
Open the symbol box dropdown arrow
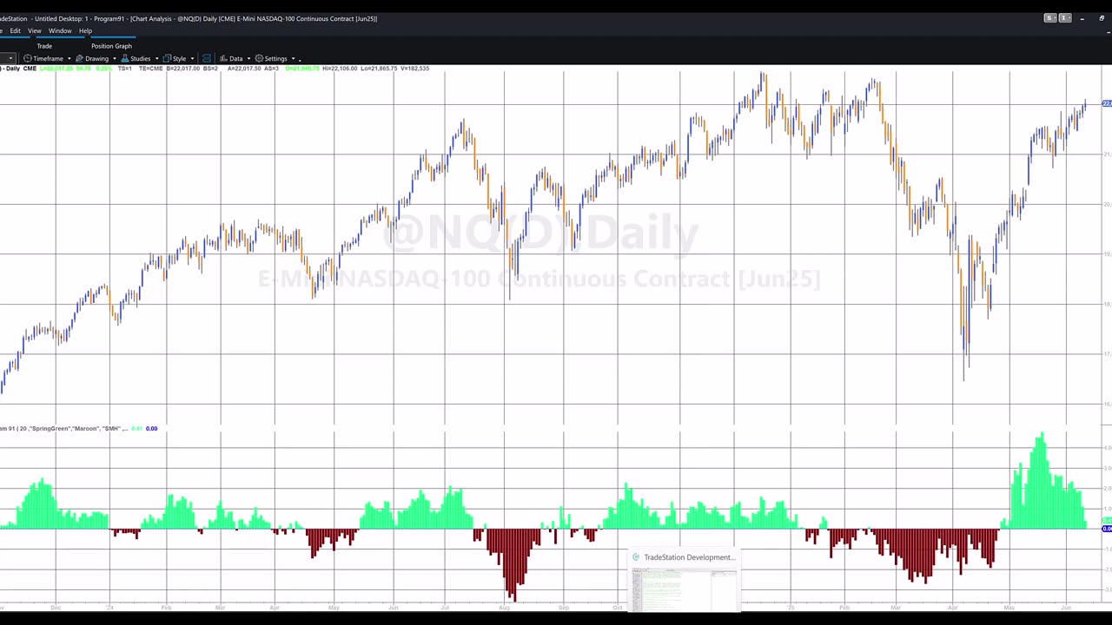click(x=10, y=59)
